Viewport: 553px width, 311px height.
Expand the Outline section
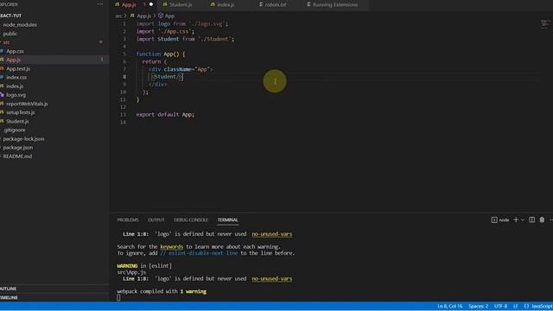9,289
